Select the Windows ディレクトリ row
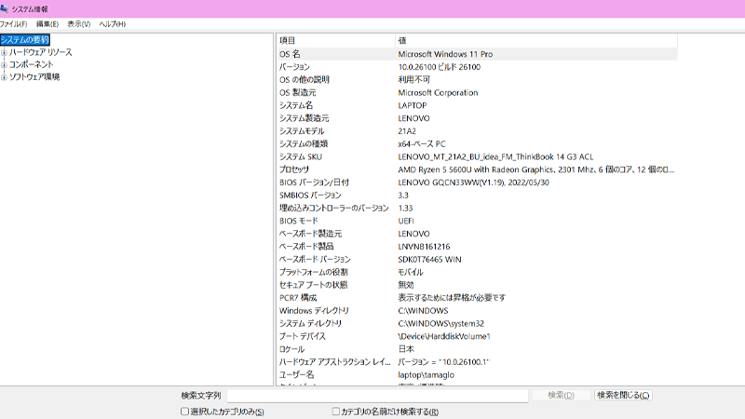Viewport: 745px width, 419px height. click(x=477, y=311)
